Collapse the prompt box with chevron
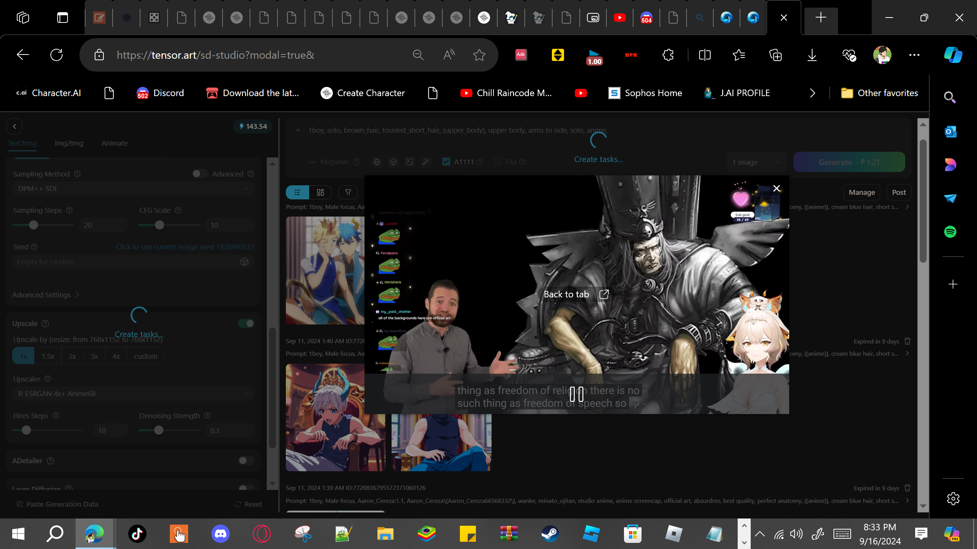This screenshot has width=977, height=549. 298,131
